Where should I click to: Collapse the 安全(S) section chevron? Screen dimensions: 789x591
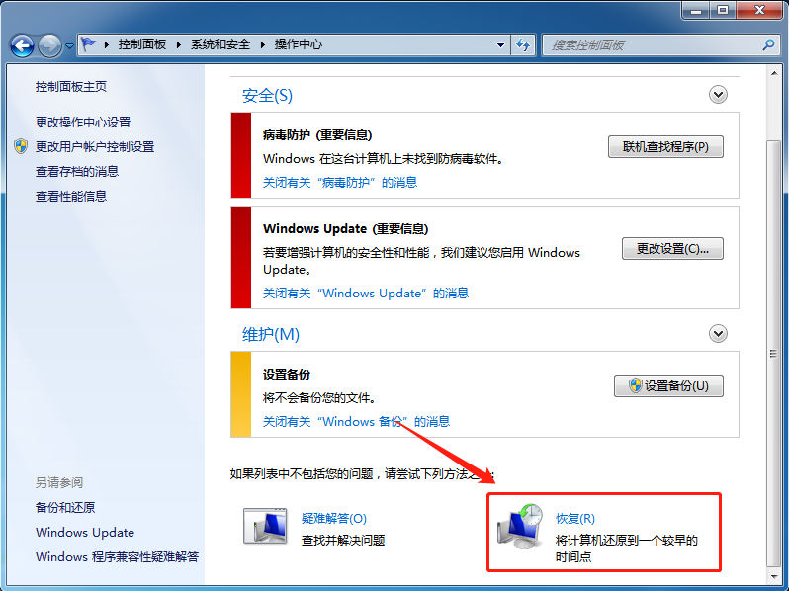pyautogui.click(x=718, y=95)
